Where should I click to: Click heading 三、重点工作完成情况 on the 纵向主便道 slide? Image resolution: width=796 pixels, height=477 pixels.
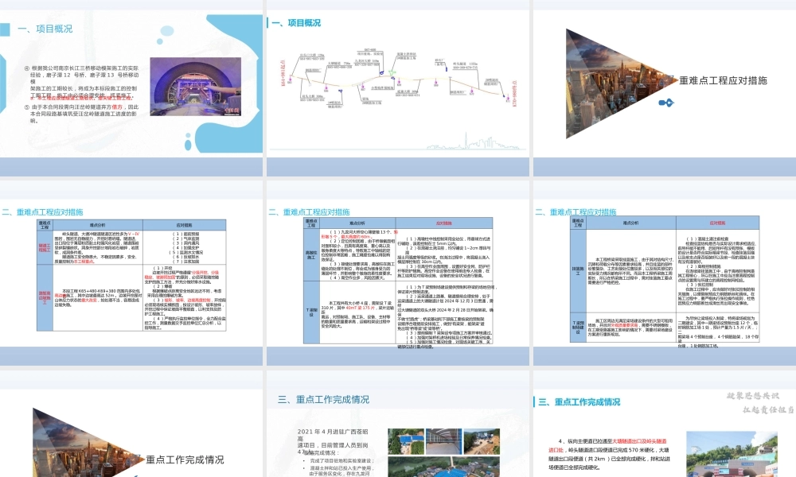tap(579, 402)
